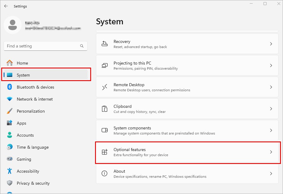Click the Gaming controller icon
This screenshot has height=194, width=283.
pos(9,159)
